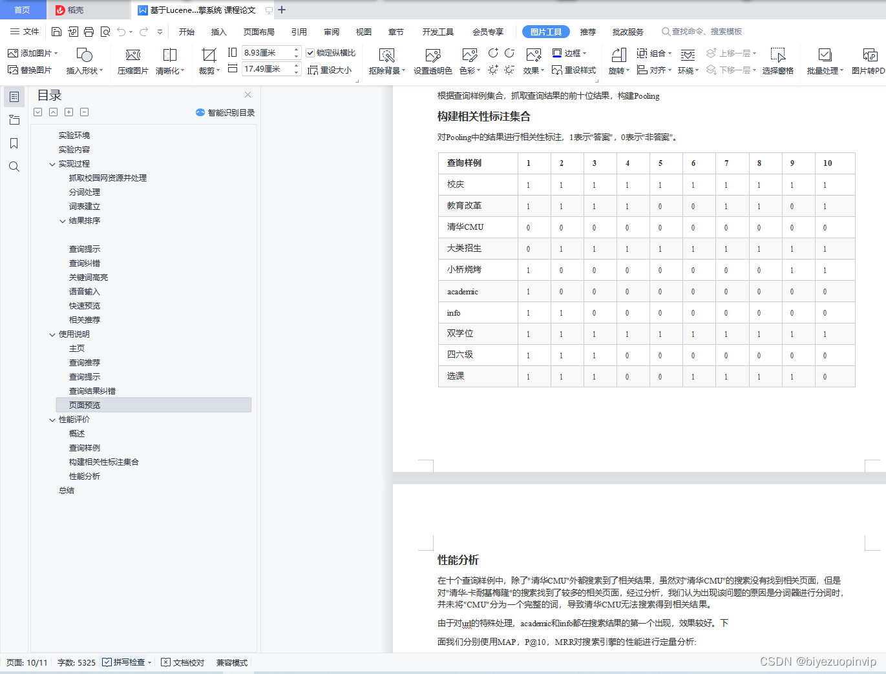Viewport: 886px width, 674px height.
Task: Switch to the 会员专享 tab
Action: tap(488, 32)
